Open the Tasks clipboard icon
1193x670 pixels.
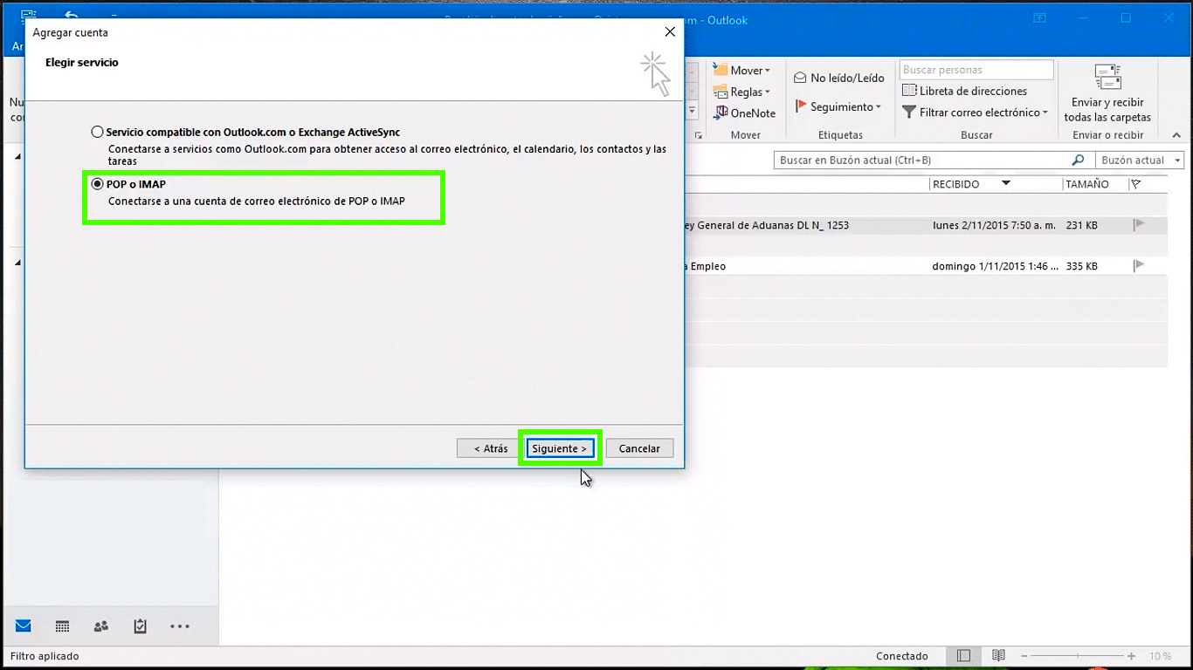140,626
